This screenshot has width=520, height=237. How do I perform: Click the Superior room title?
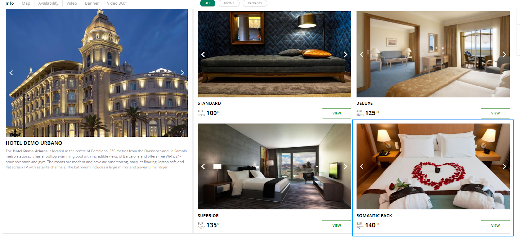tap(208, 216)
